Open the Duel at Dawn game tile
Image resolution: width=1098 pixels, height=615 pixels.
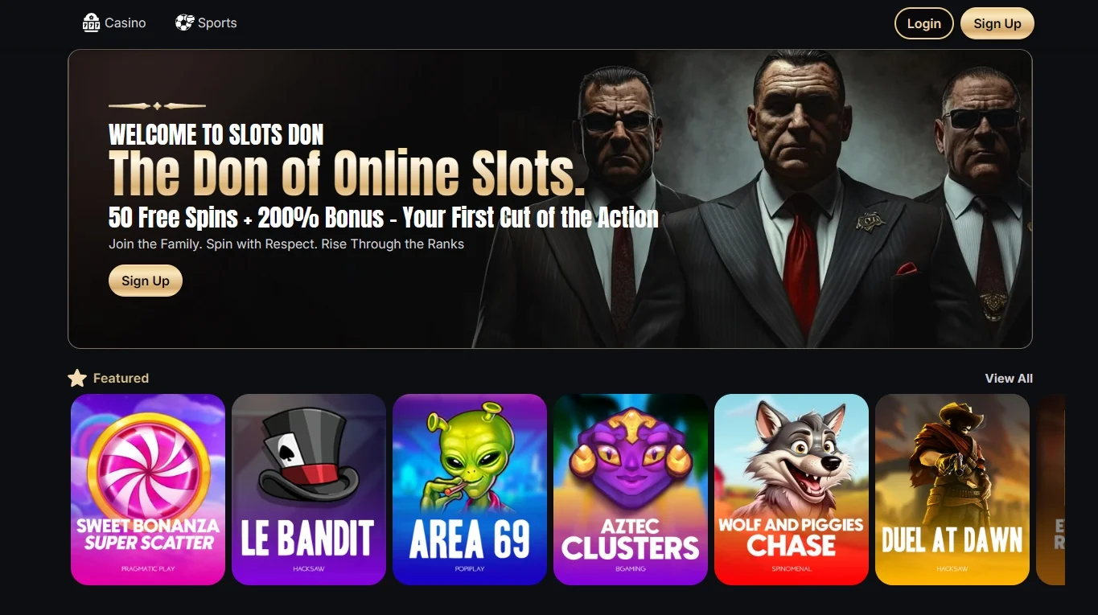(x=952, y=490)
